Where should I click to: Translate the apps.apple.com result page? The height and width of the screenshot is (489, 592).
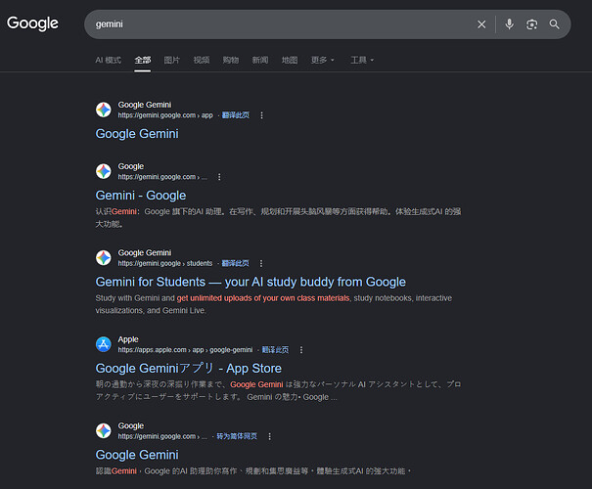(x=275, y=350)
